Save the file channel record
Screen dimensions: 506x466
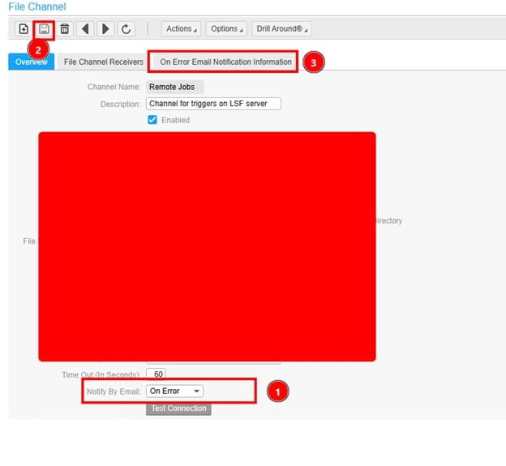(x=44, y=29)
